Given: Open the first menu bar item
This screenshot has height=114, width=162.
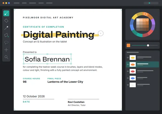Looking at the screenshot, I should click(17, 3).
